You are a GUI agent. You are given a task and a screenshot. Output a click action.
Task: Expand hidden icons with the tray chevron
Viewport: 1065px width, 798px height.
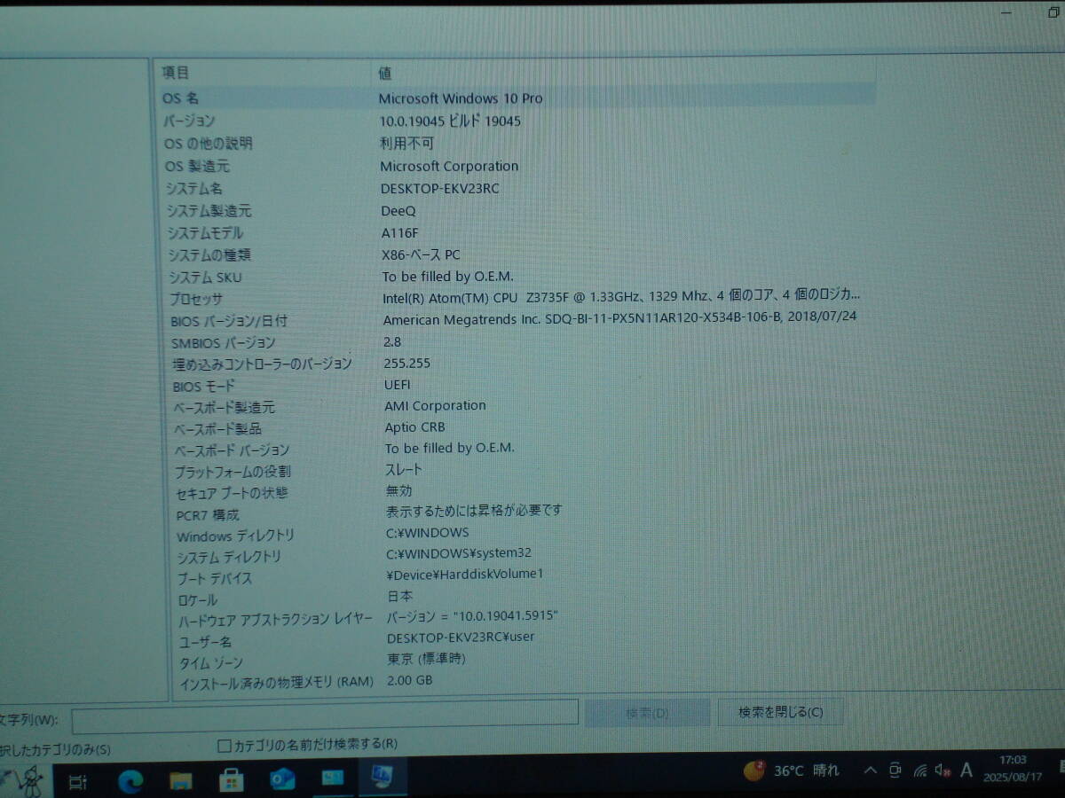[871, 771]
